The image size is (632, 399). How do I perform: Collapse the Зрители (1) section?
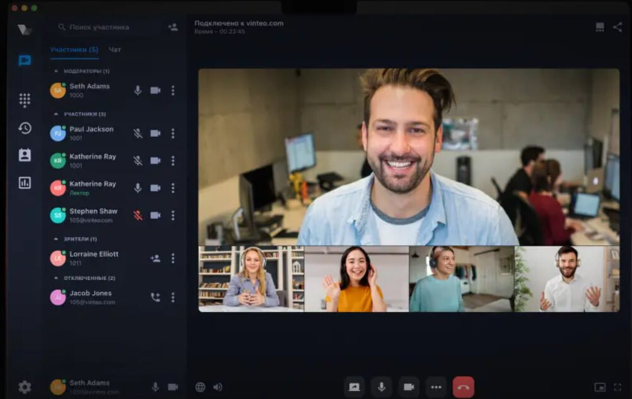coord(56,239)
